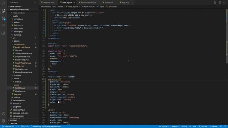Image resolution: width=228 pixels, height=128 pixels.
Task: Open the Accounts menu icon
Action: tap(3, 113)
